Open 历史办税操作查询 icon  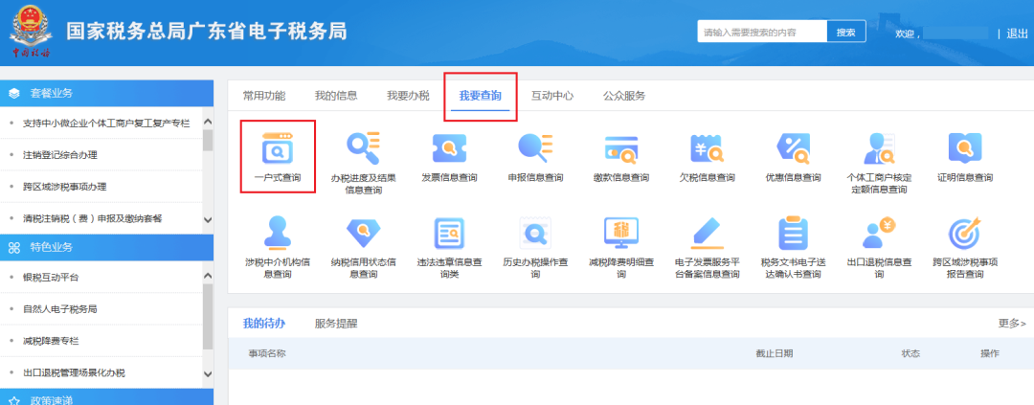[535, 233]
